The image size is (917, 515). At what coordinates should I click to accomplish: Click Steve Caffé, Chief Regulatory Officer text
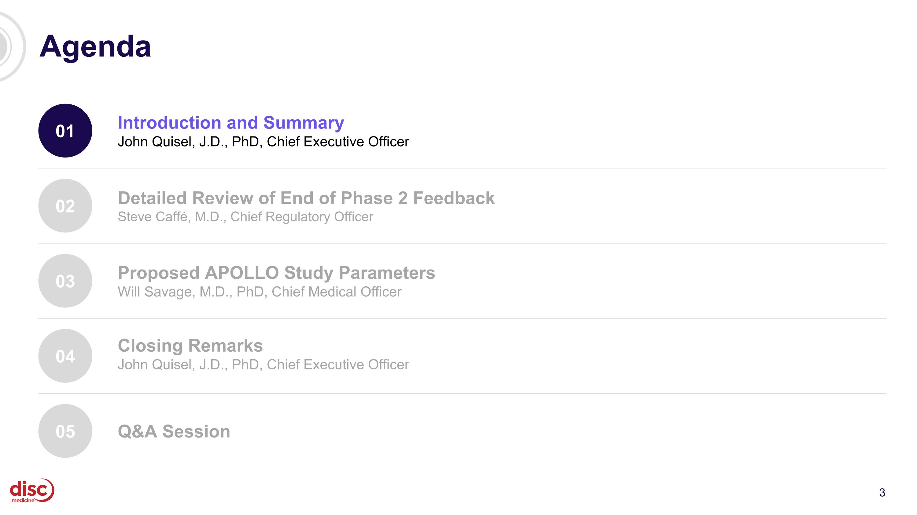(x=245, y=217)
